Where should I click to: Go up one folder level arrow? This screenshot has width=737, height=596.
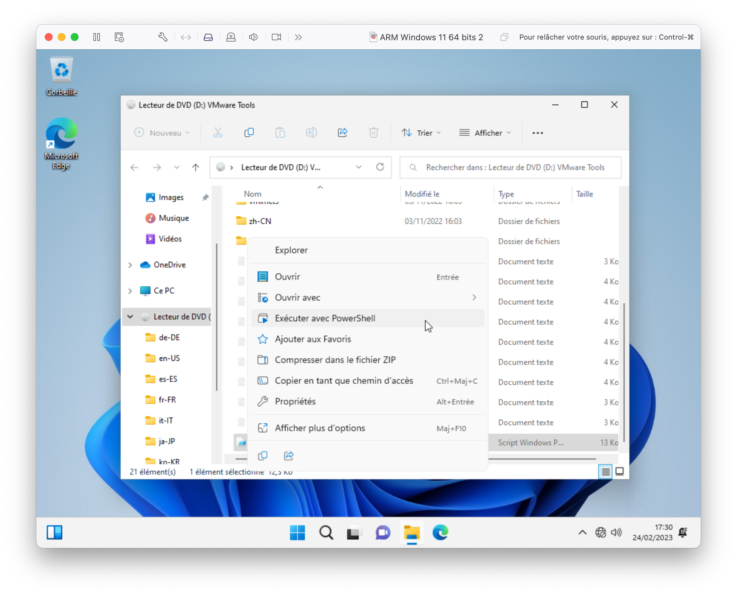tap(196, 168)
